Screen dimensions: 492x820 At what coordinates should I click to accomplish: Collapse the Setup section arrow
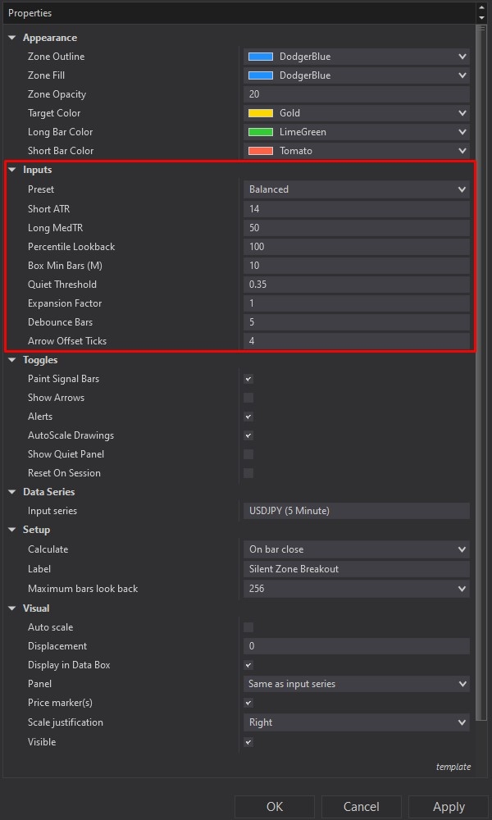coord(12,530)
